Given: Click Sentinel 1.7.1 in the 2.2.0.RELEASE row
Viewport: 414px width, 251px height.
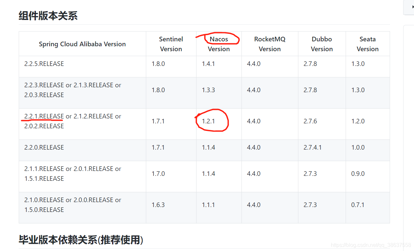Looking at the screenshot, I should (171, 150).
